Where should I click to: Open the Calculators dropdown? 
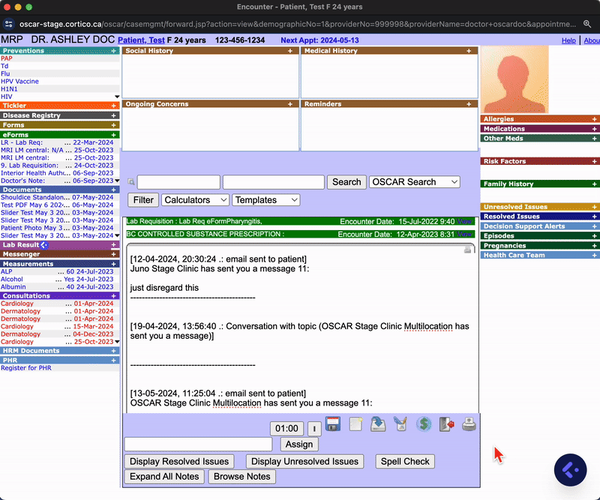click(195, 200)
